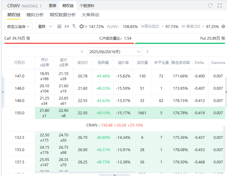Expand the left side panel arrow
Image resolution: width=227 pixels, height=176 pixels.
tap(3, 92)
